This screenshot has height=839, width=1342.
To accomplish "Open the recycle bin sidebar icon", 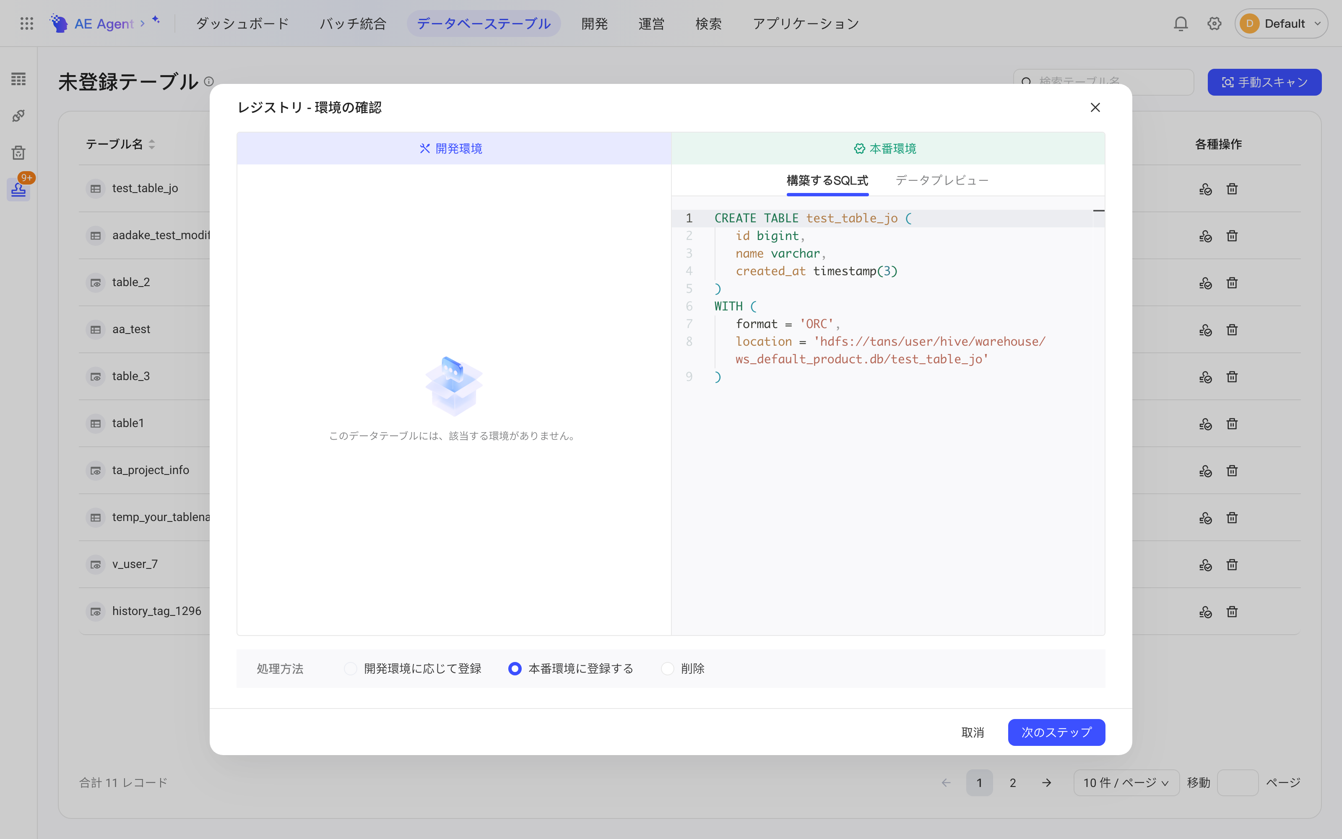I will [18, 153].
